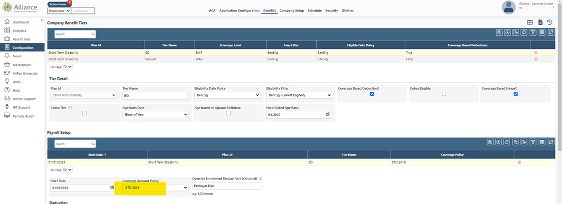Open the Eligibility Filter dropdown
Screen dimensions: 562x204
click(x=299, y=96)
